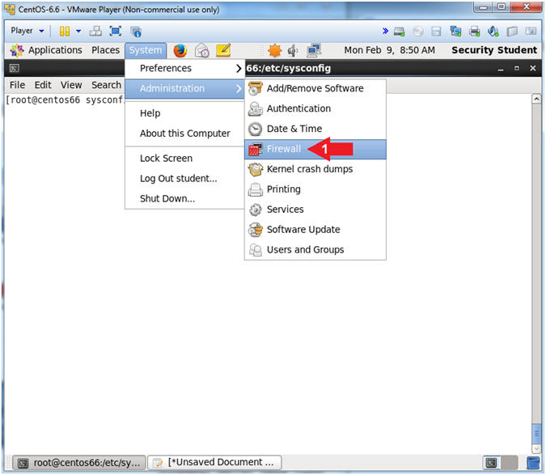Screen dimensions: 546x475
Task: Open the Authentication settings entry
Action: click(315, 108)
